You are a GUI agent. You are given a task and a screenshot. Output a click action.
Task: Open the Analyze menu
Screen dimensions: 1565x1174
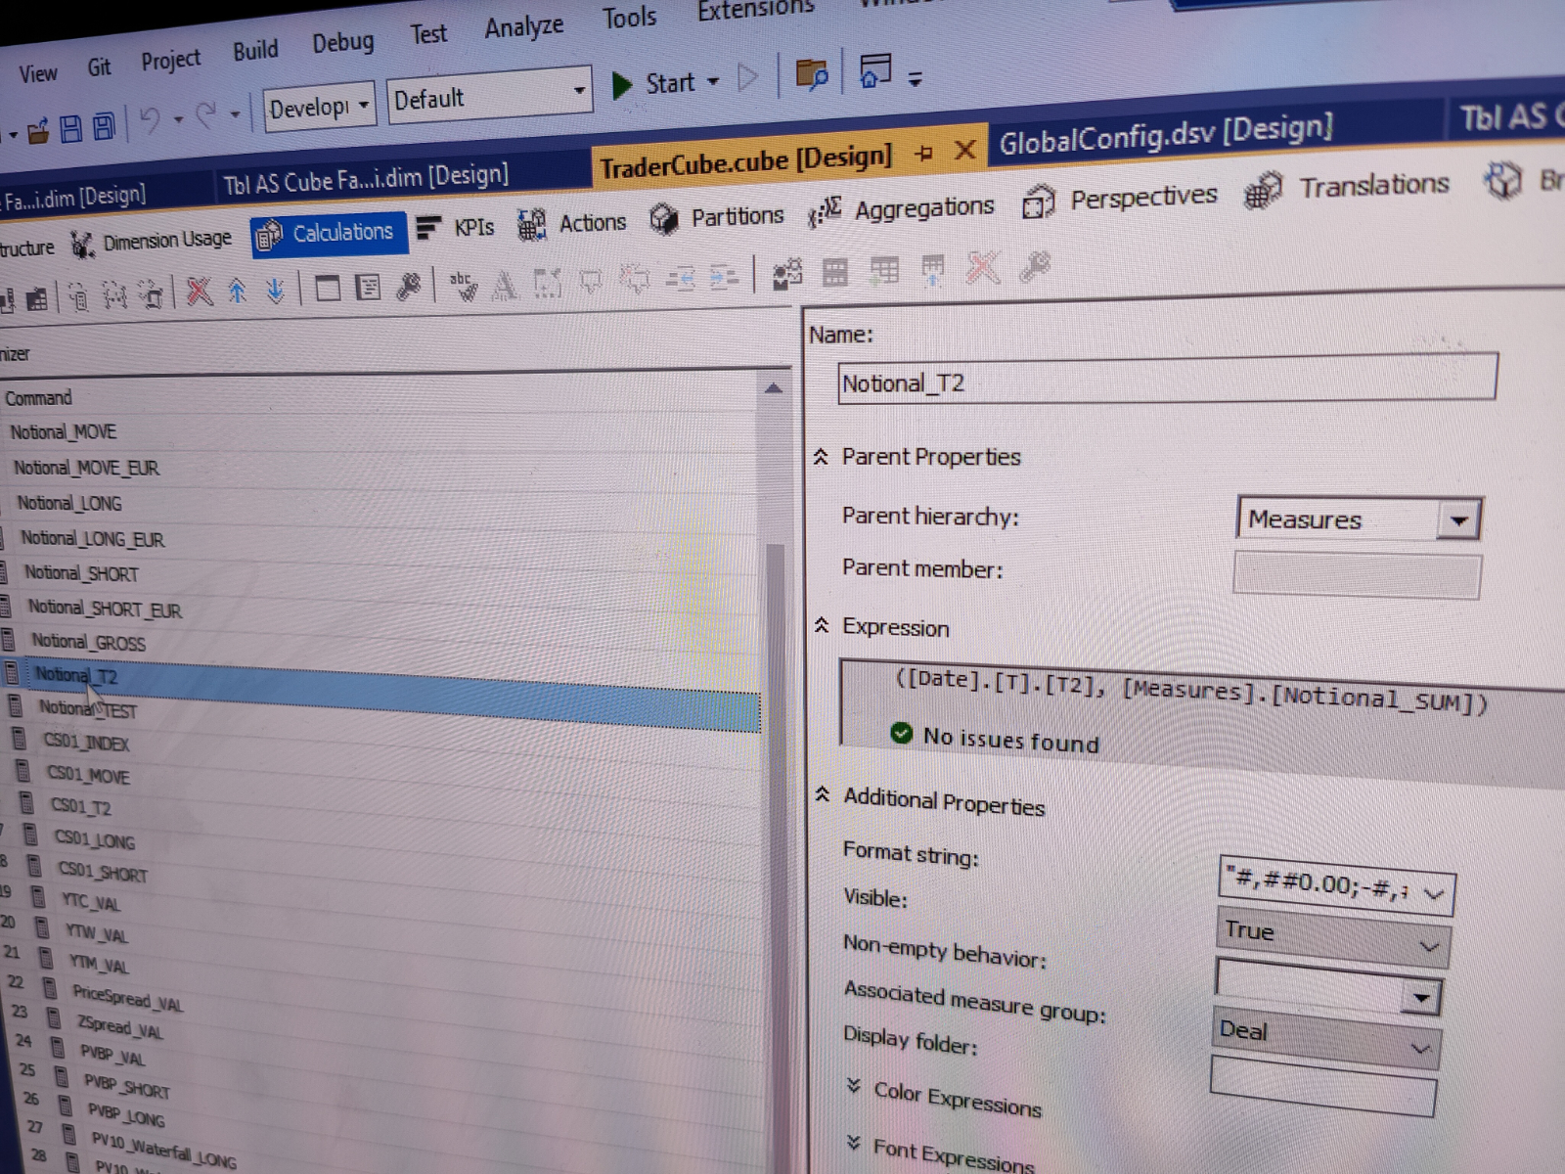pyautogui.click(x=523, y=26)
